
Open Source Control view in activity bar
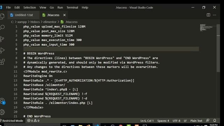2,39
